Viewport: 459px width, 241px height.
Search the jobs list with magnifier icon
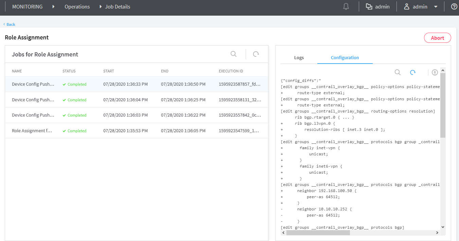pos(233,54)
